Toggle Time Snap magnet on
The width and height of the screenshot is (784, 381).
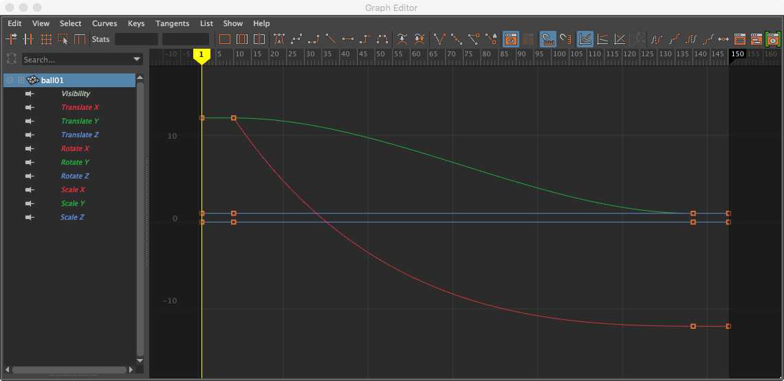[x=547, y=39]
